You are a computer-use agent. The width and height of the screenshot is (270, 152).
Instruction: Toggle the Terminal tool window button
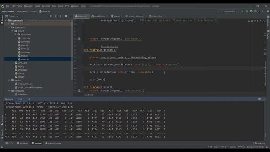click(x=37, y=143)
